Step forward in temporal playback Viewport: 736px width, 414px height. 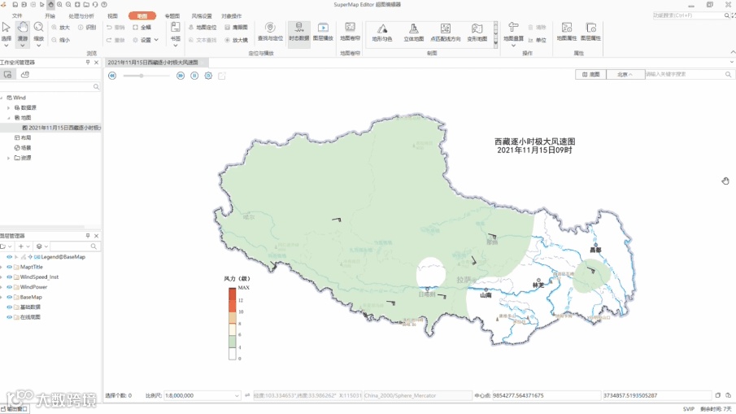click(181, 76)
